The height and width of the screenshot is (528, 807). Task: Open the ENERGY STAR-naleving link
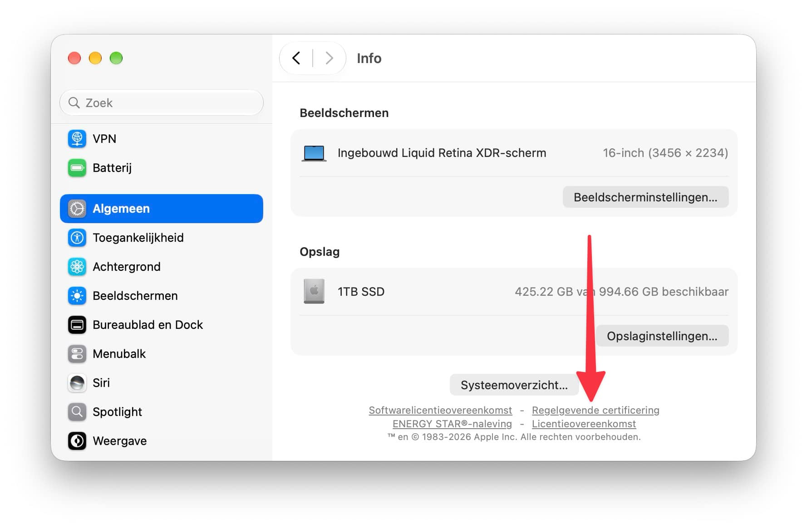point(452,424)
